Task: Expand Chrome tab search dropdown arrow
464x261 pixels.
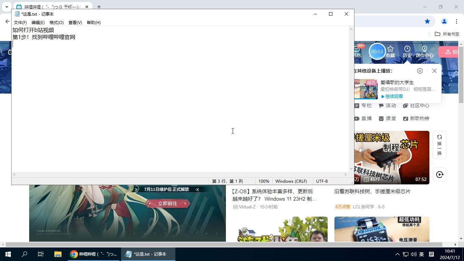Action: [x=6, y=7]
